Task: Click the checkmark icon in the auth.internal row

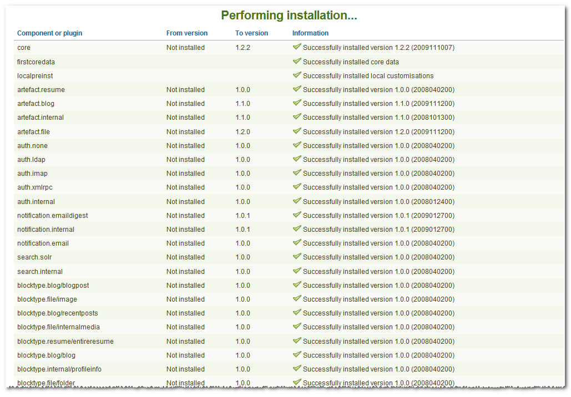Action: [x=297, y=201]
